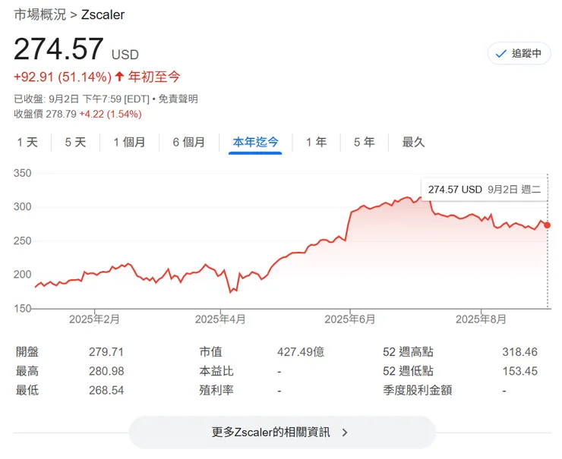Click the checkmark icon in 追蹤中 button
562x459 pixels.
(500, 54)
